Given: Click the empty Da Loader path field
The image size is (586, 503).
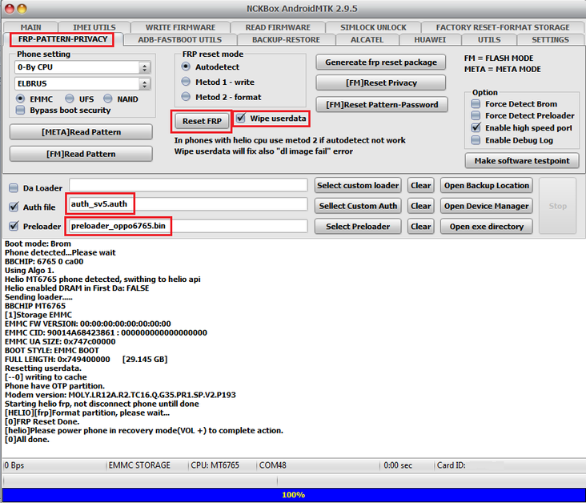Looking at the screenshot, I should (188, 185).
